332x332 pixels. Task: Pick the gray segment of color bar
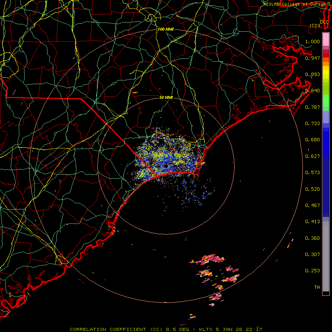[x=326, y=256]
